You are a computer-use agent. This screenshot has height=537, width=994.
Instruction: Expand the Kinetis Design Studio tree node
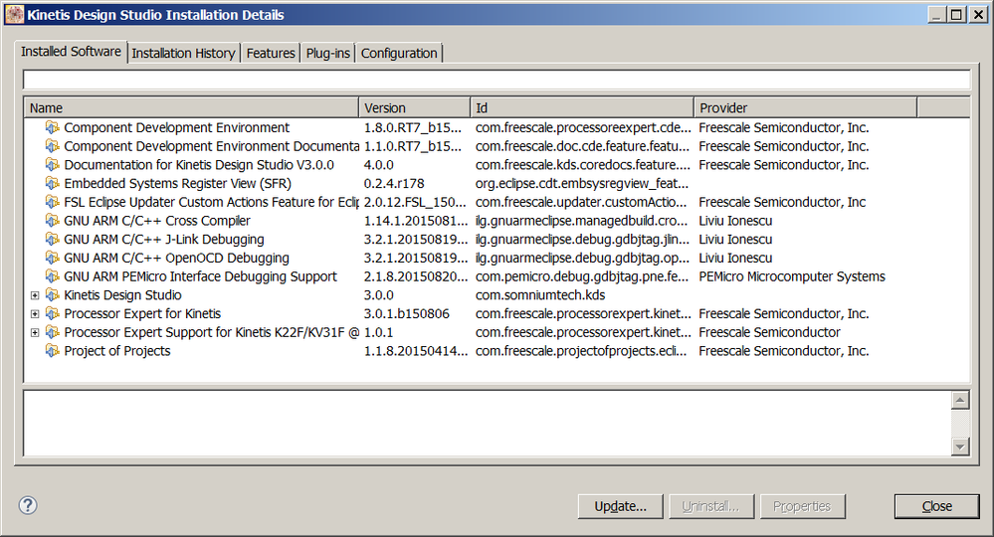pyautogui.click(x=35, y=295)
